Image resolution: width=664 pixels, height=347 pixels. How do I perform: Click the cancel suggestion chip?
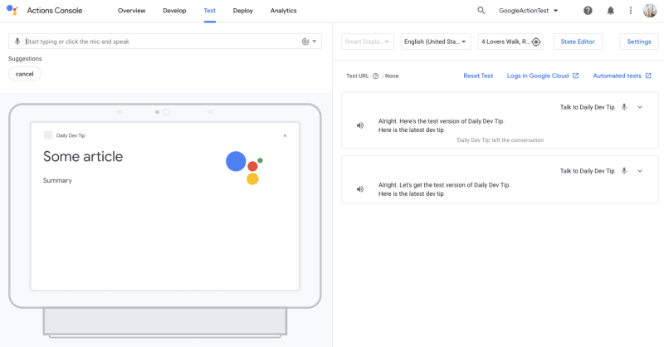25,74
